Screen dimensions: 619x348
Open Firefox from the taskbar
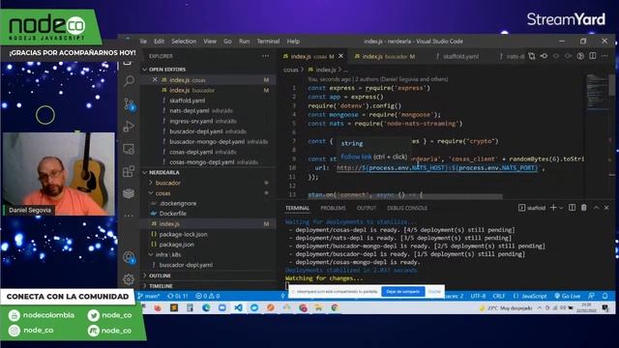pyautogui.click(x=158, y=307)
